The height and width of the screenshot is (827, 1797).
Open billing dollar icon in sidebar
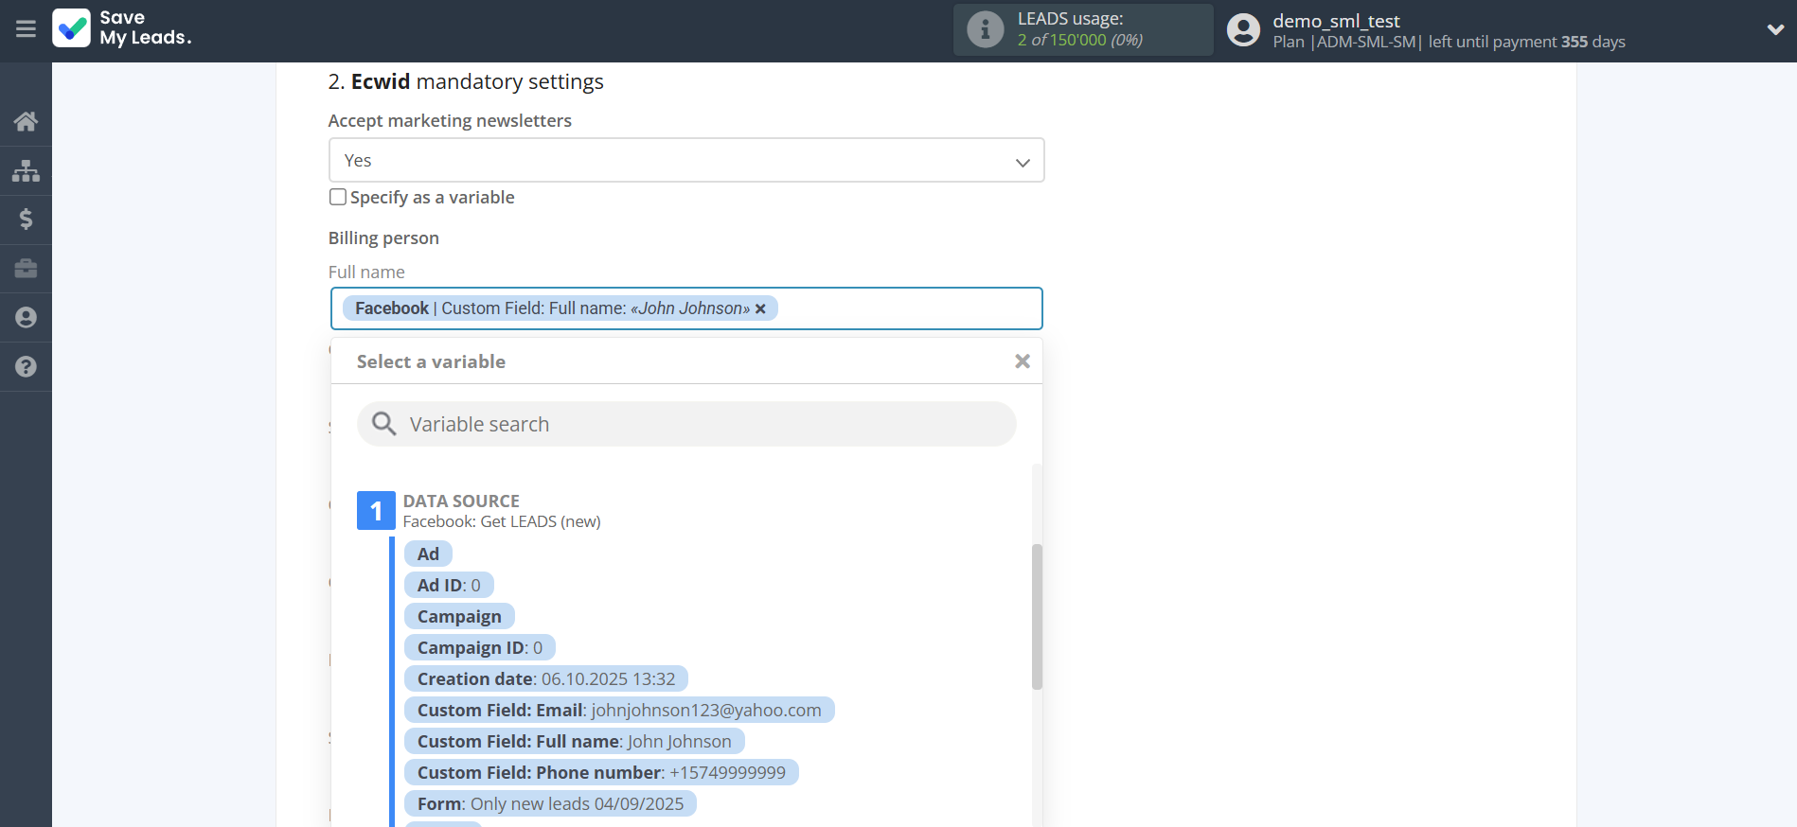(x=26, y=220)
